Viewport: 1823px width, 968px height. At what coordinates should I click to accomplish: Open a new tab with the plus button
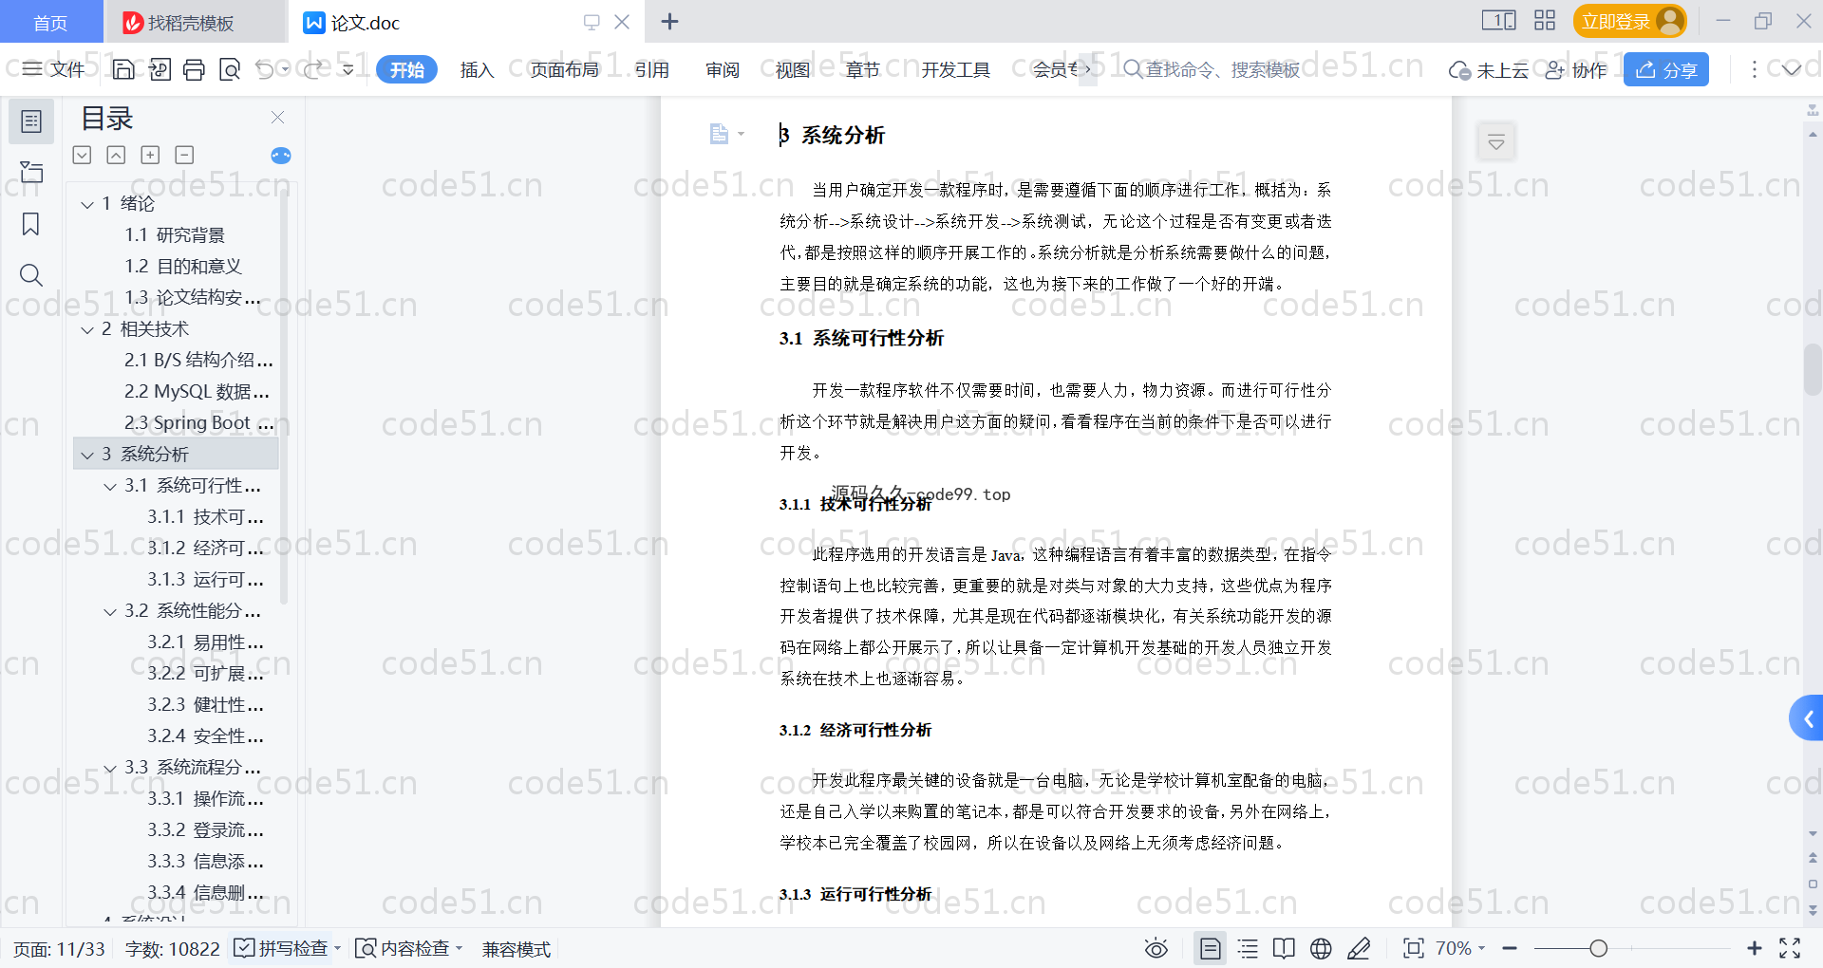[669, 21]
